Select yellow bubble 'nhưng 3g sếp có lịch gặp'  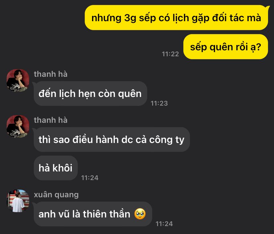(x=176, y=18)
